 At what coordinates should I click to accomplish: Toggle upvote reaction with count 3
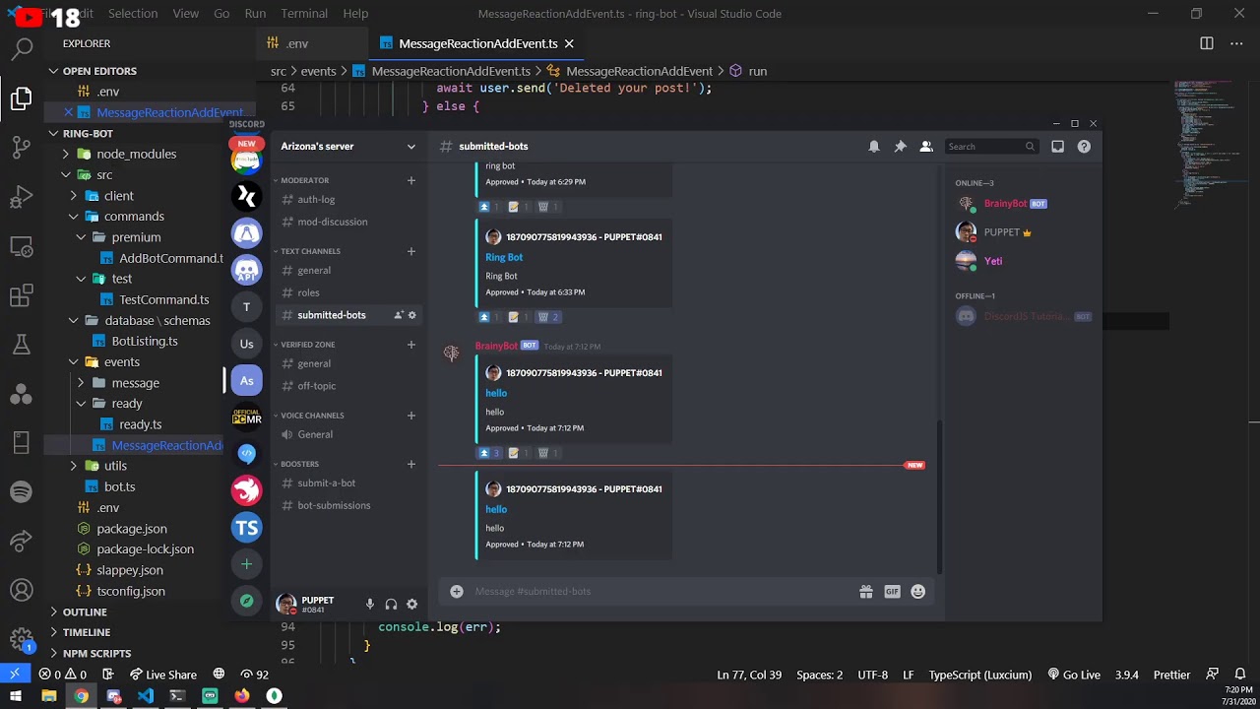click(x=489, y=453)
